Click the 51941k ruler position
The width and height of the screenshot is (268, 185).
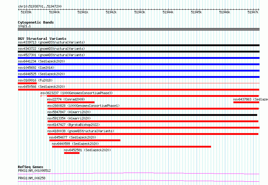point(83,12)
